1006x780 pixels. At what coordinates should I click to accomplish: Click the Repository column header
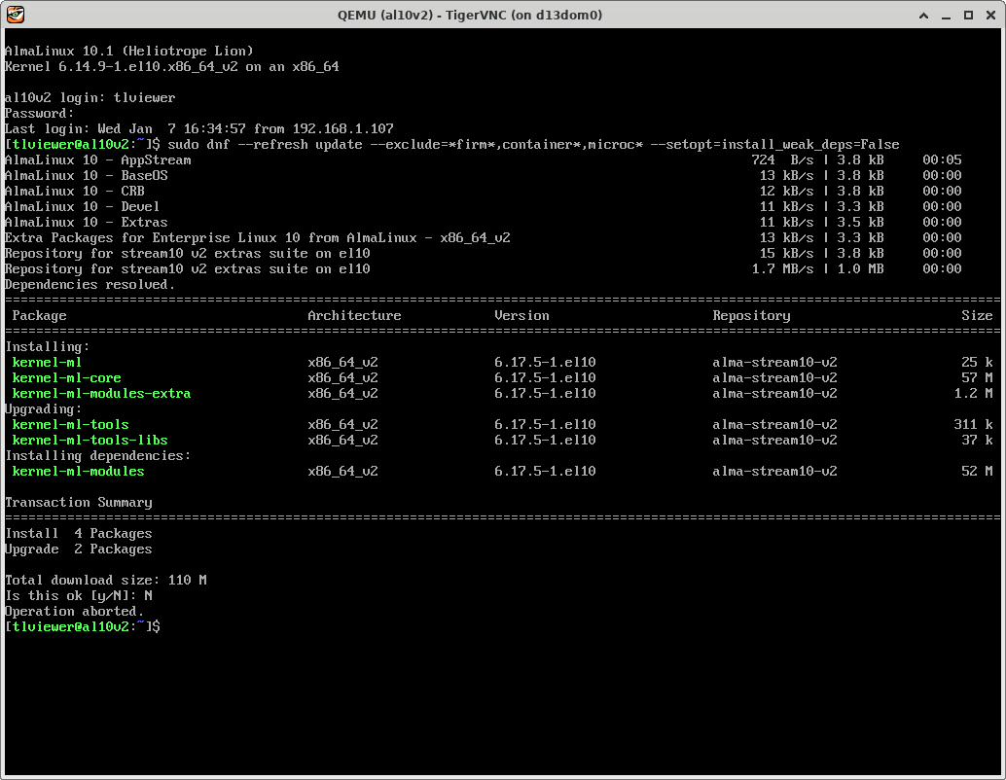pos(751,316)
